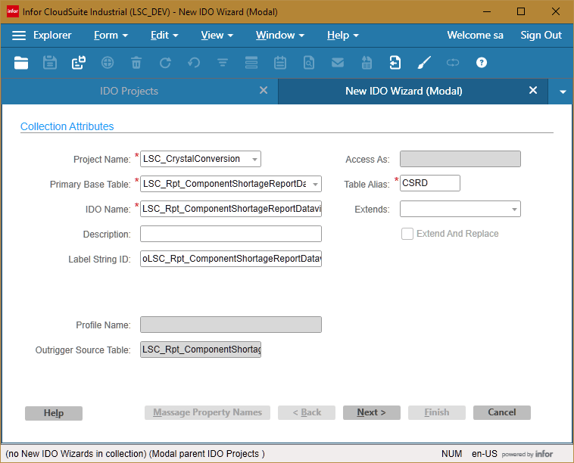Click the < Back button

pos(307,412)
